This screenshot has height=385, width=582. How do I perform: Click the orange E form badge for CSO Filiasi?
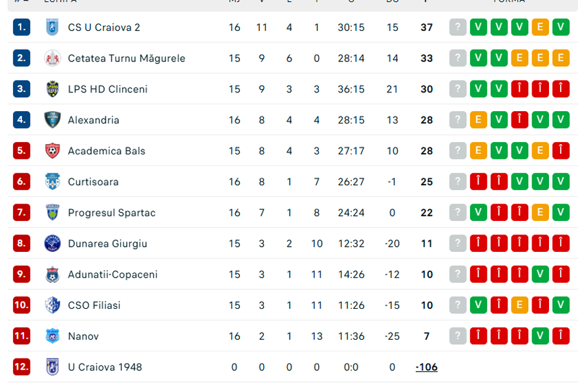tap(519, 305)
